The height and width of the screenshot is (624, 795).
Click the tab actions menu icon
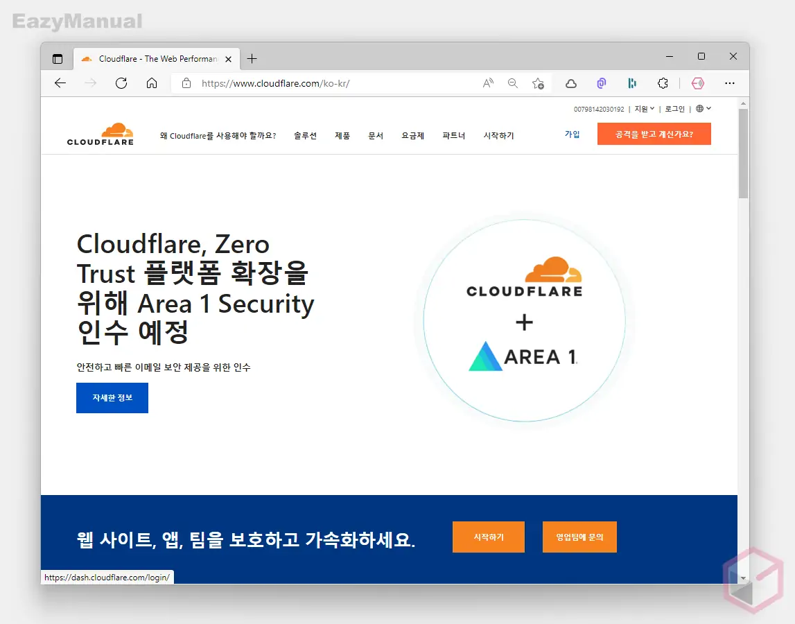coord(58,59)
